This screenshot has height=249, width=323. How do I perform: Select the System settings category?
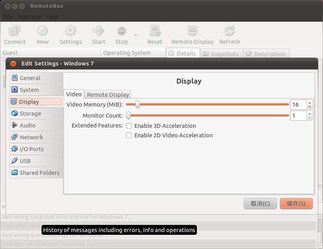[36, 90]
